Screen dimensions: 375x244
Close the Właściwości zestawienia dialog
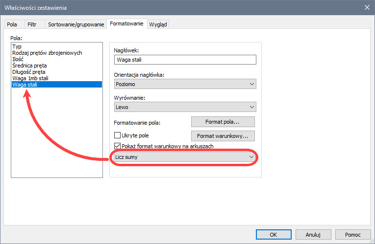pos(367,7)
